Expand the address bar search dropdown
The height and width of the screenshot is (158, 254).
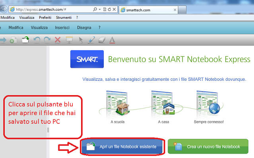[x=100, y=10]
